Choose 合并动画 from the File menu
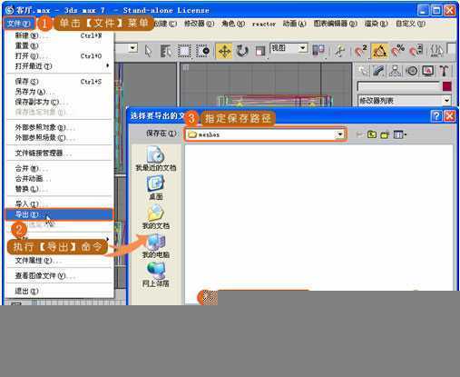This screenshot has width=460, height=377. [x=60, y=178]
